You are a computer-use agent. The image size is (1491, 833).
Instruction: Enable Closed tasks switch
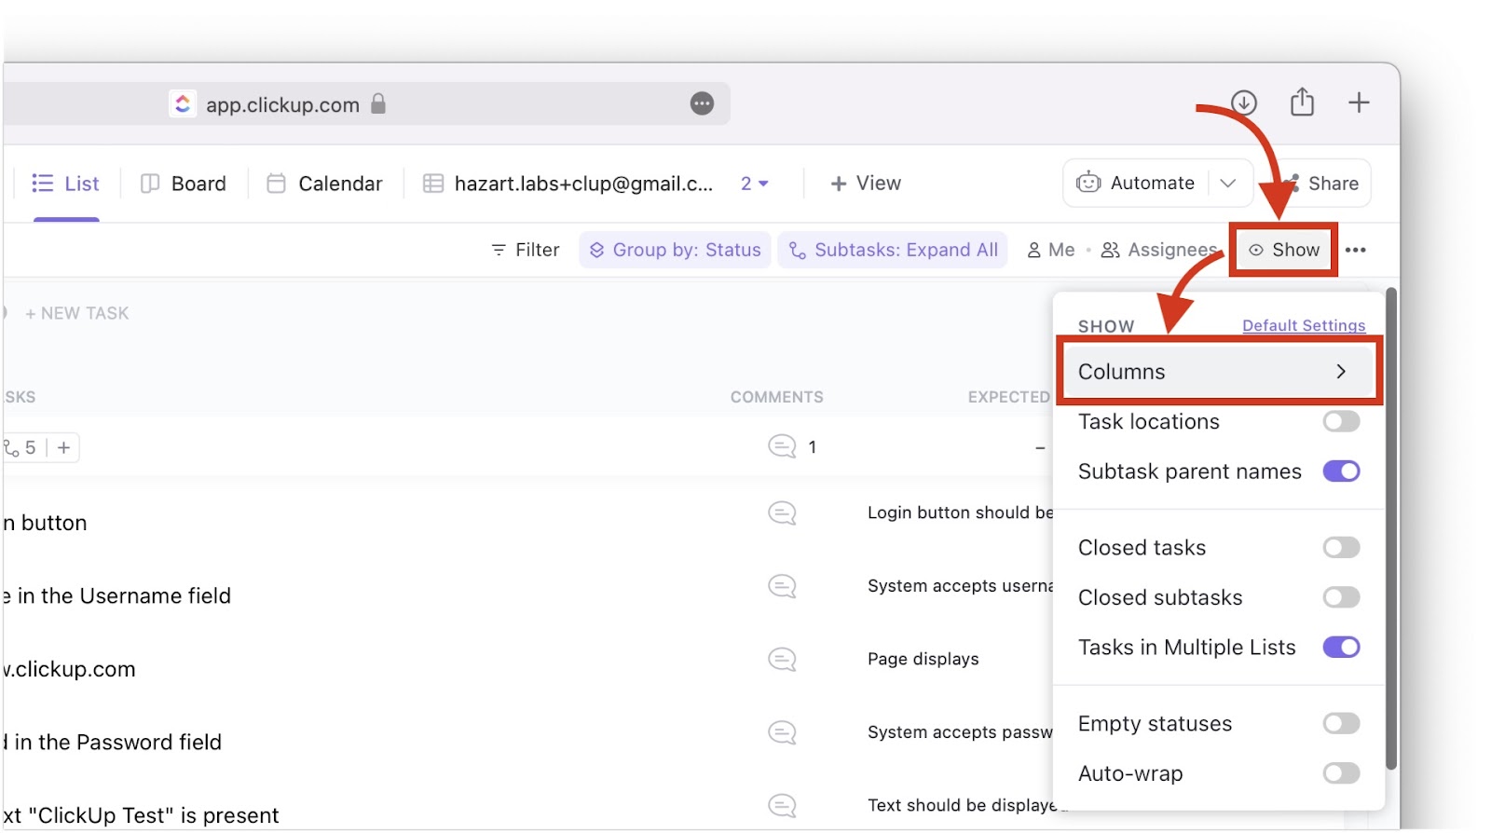coord(1341,548)
